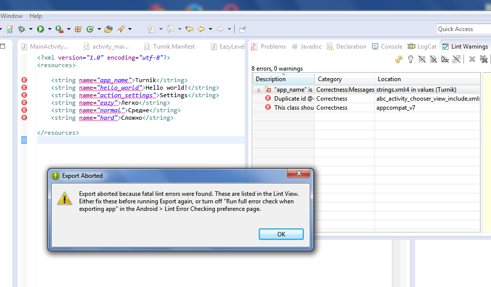Click the Run External Tools icon
The width and height of the screenshot is (491, 287).
(x=59, y=29)
